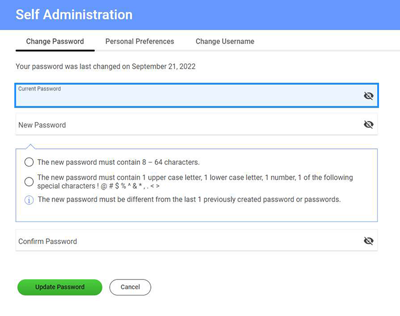Switch to the Personal Preferences tab
The image size is (400, 316).
coord(139,41)
